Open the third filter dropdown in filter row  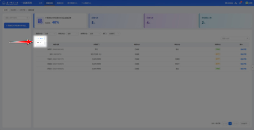coord(94,34)
